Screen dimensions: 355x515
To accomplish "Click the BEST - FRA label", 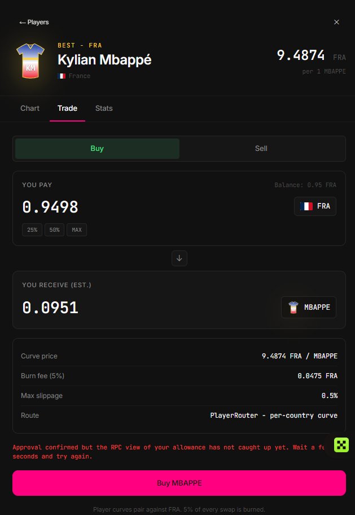I will [80, 45].
